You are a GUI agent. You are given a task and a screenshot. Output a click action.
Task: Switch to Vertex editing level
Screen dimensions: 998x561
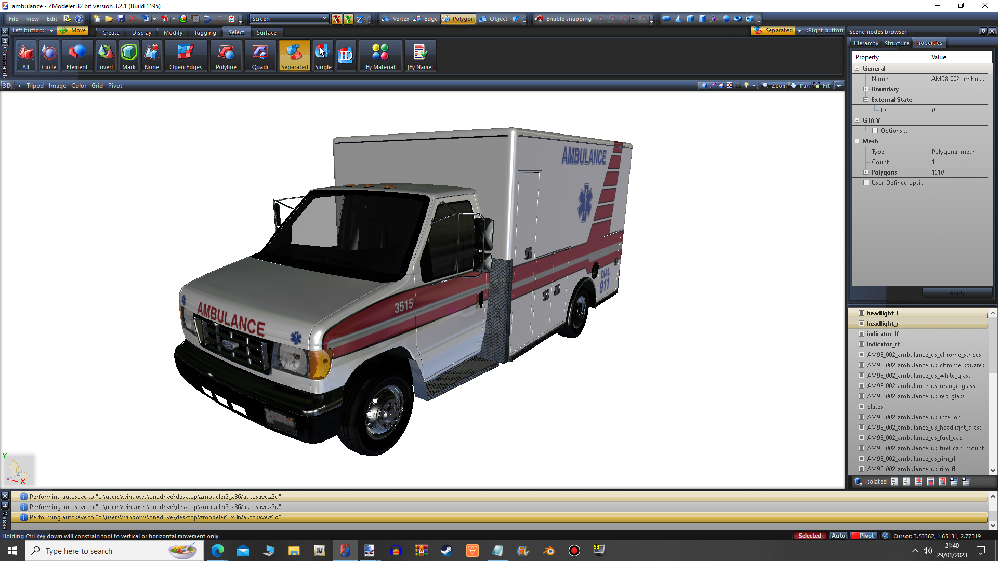(396, 19)
